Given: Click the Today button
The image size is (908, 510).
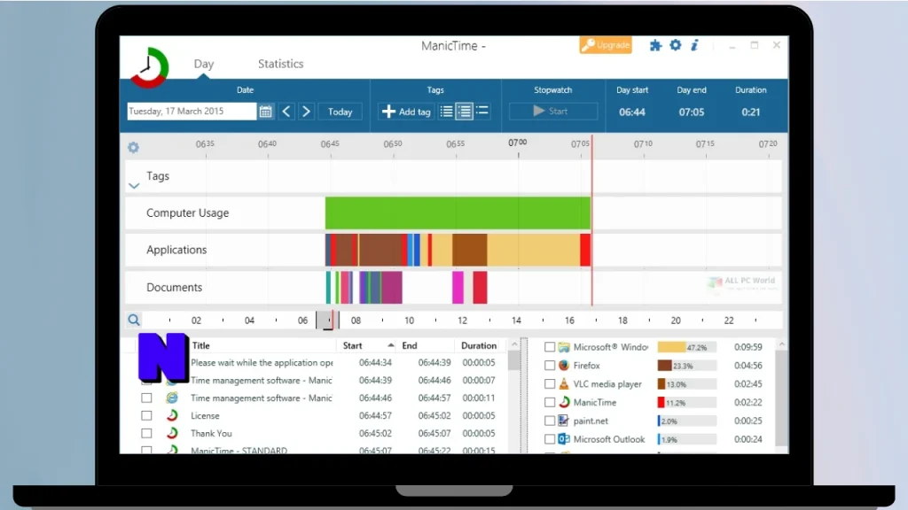Looking at the screenshot, I should [x=340, y=112].
